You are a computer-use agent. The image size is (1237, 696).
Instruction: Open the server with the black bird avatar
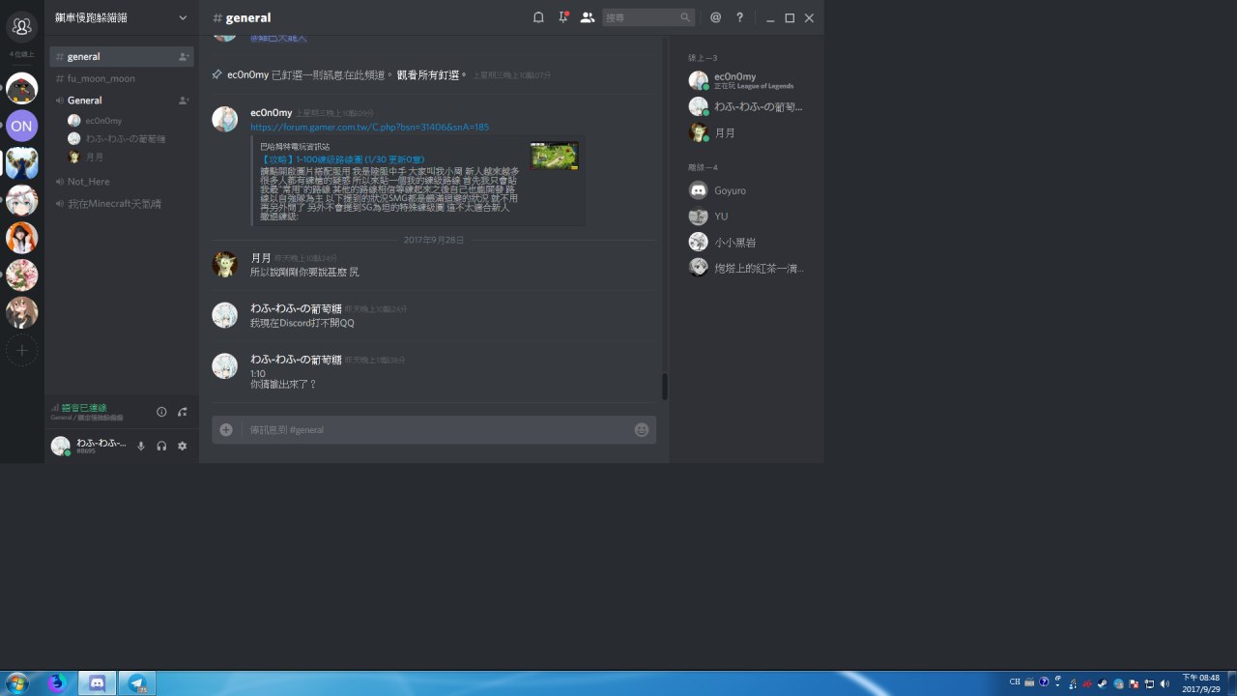point(21,89)
